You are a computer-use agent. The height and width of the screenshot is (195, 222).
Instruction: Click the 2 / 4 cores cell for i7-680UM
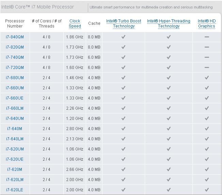pyautogui.click(x=46, y=77)
